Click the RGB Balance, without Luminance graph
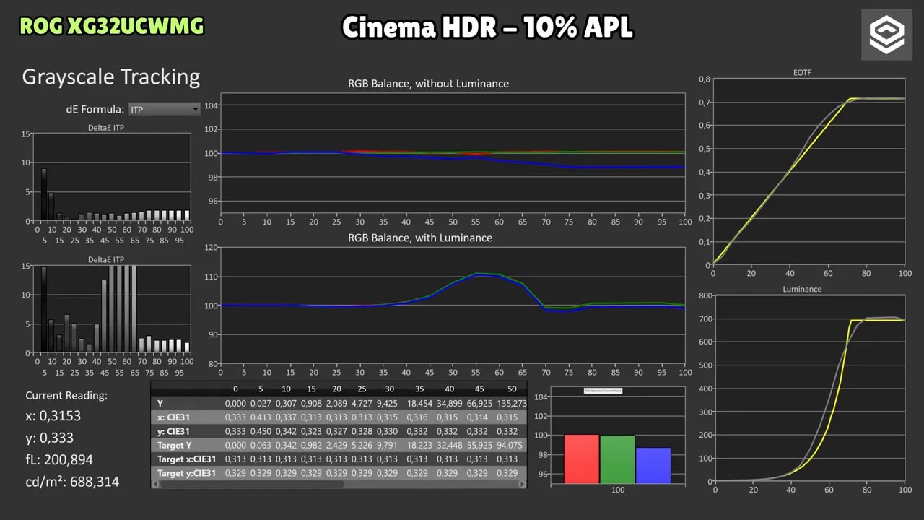The height and width of the screenshot is (520, 924). [x=452, y=153]
